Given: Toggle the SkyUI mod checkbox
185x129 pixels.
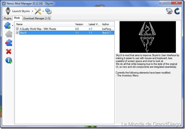Looking at the screenshot, I should [17, 32].
